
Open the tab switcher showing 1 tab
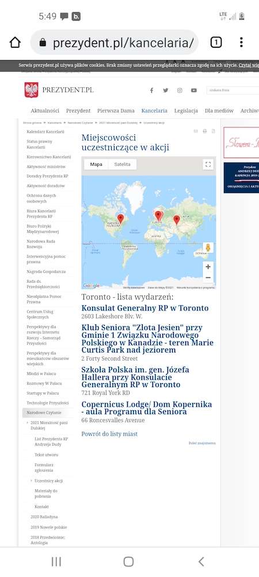pos(216,43)
